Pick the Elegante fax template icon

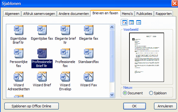[x=89, y=30]
